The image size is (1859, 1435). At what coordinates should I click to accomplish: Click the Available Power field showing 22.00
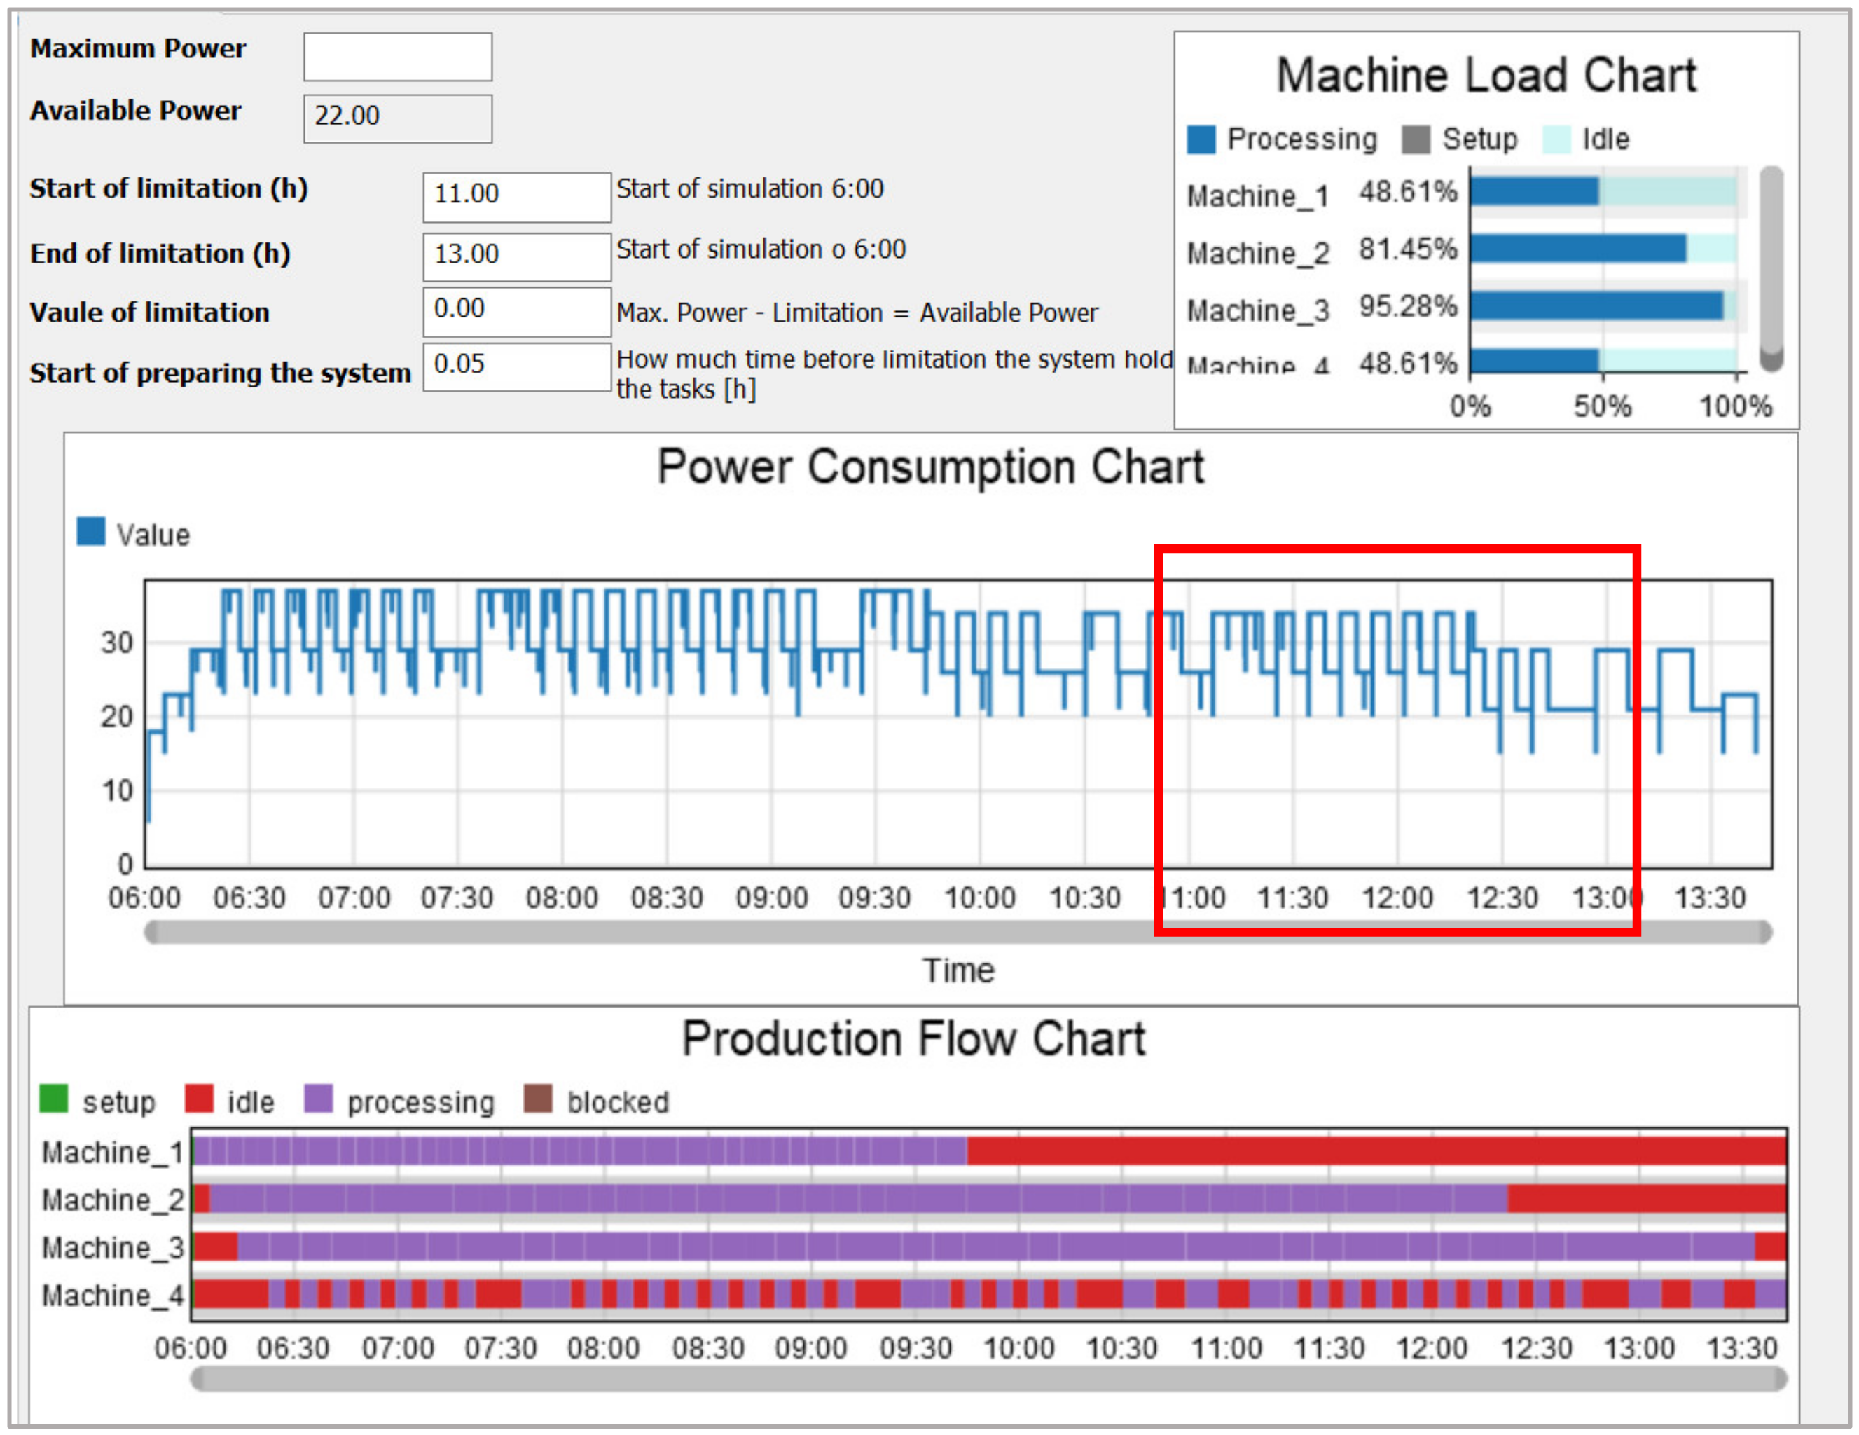pyautogui.click(x=397, y=118)
